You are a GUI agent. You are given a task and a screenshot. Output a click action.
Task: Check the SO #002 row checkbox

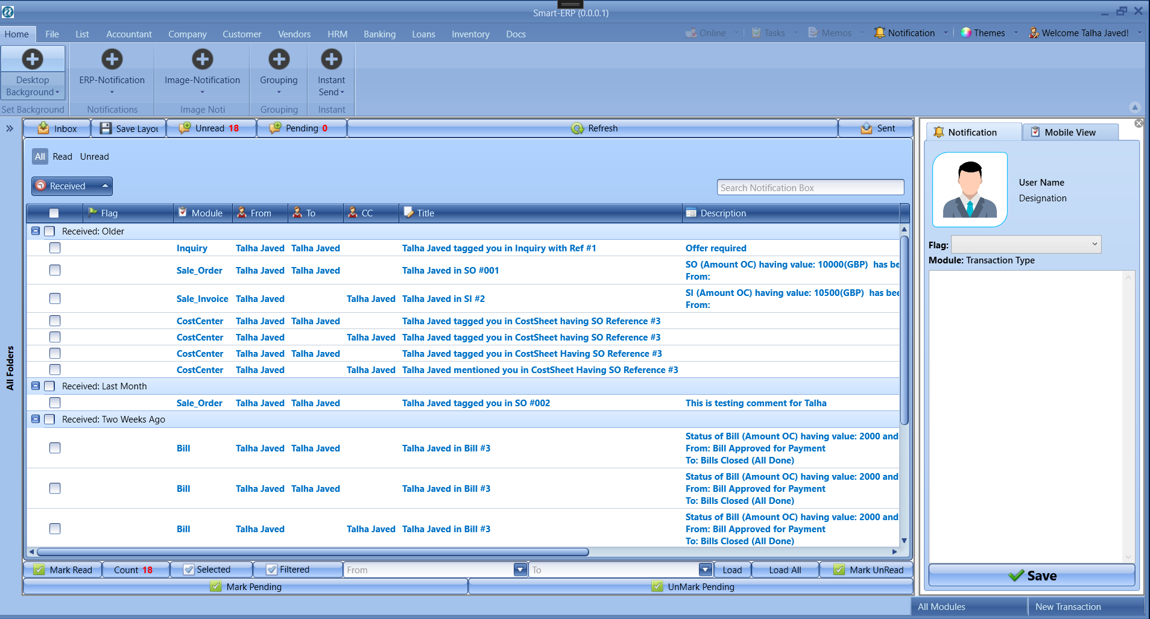click(x=55, y=403)
